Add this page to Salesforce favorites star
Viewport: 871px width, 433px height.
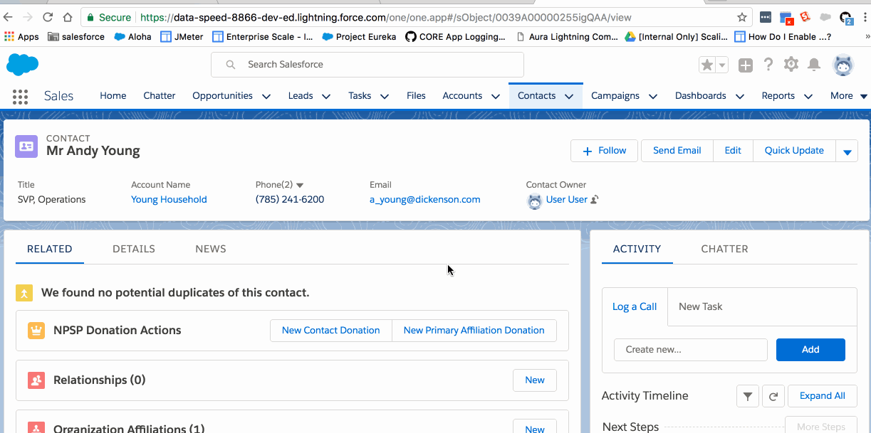point(707,65)
